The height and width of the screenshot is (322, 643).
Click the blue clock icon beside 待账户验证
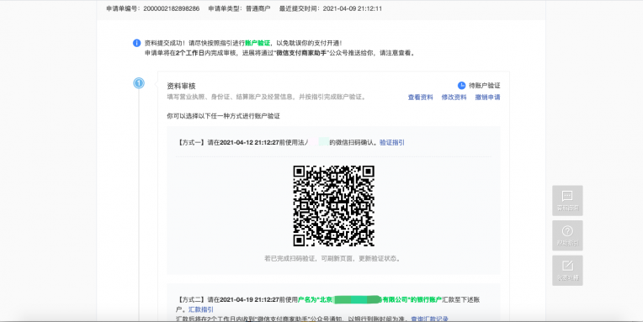point(461,85)
